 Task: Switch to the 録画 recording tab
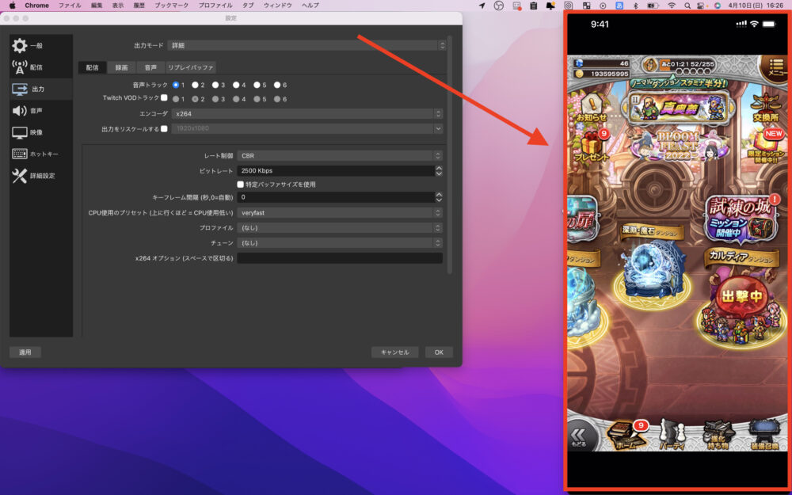pyautogui.click(x=122, y=67)
